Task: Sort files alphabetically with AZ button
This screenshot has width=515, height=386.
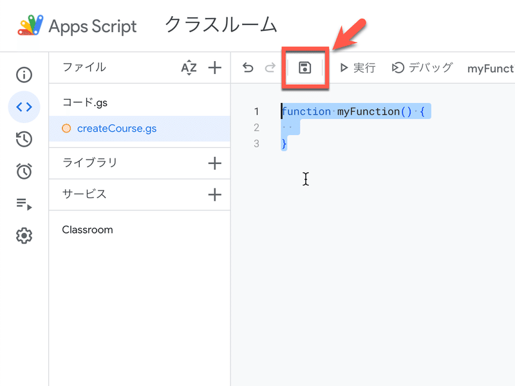Action: [x=189, y=68]
